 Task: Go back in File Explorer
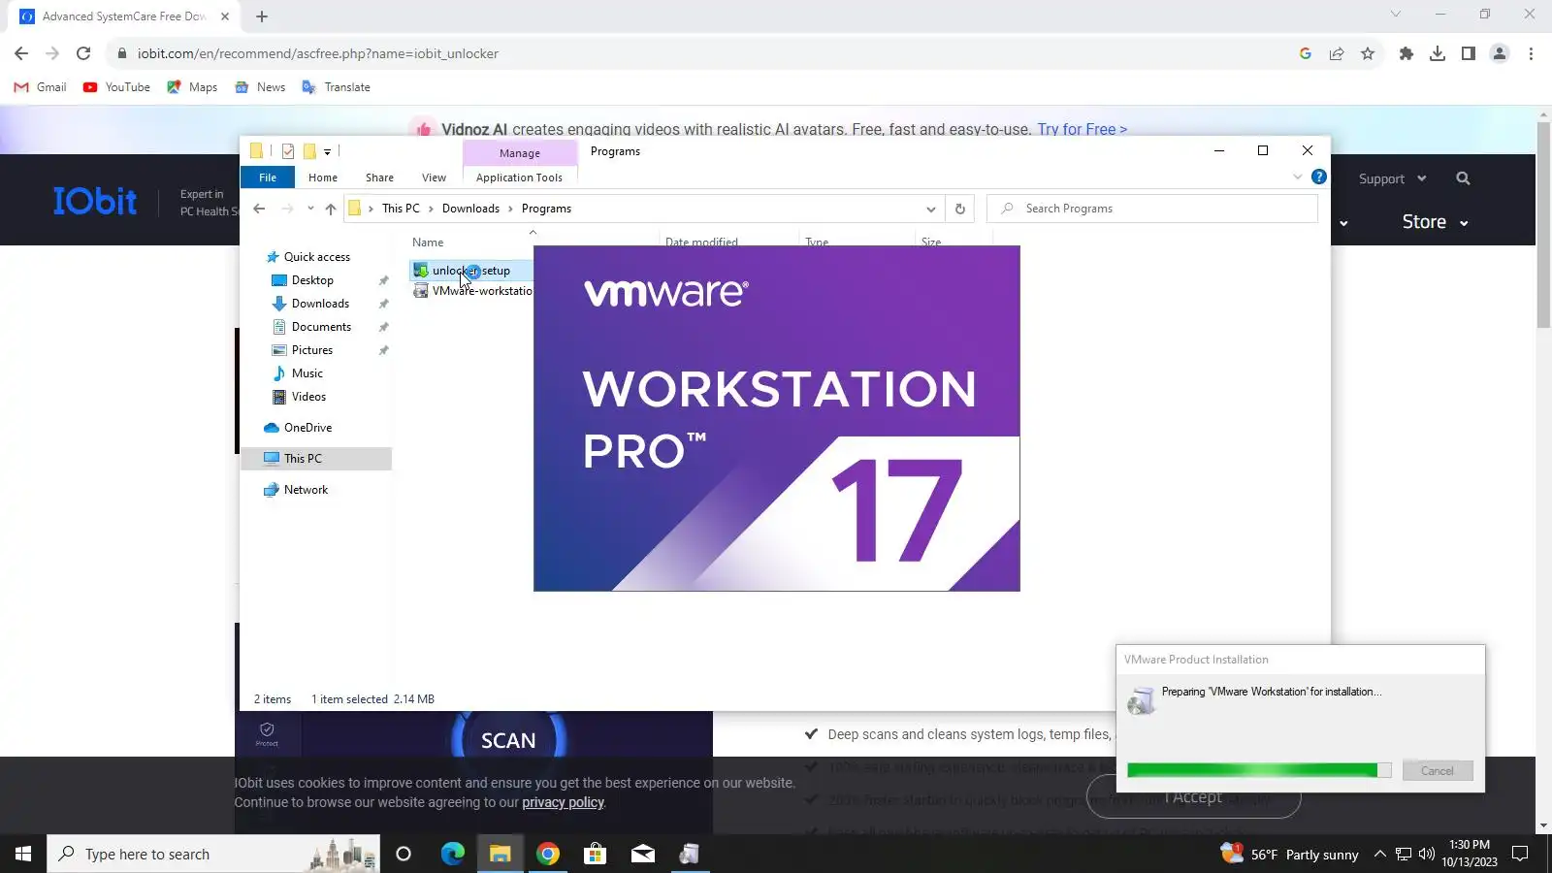(x=259, y=209)
